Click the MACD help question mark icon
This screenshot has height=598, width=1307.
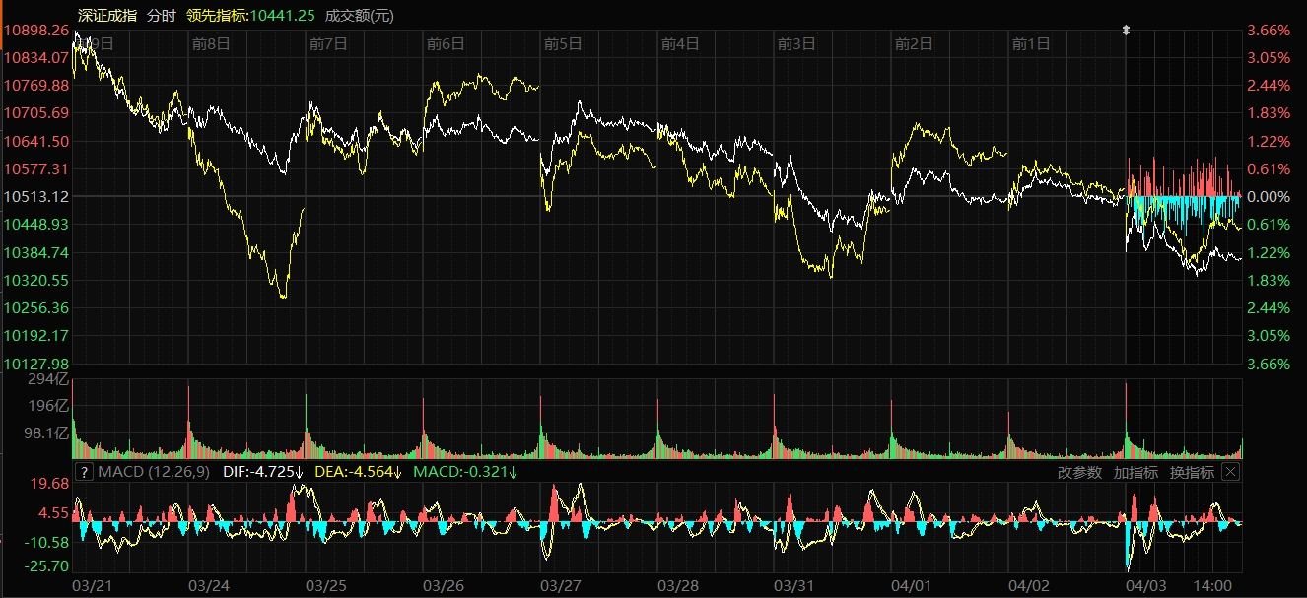[84, 472]
